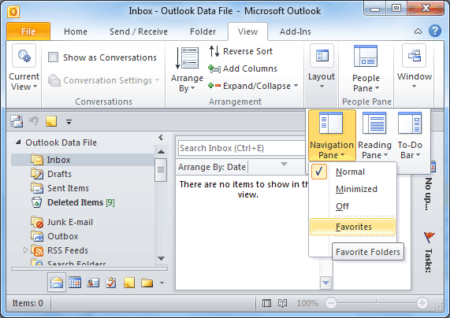Click folder list scroll up arrow
This screenshot has width=450, height=318.
161,151
